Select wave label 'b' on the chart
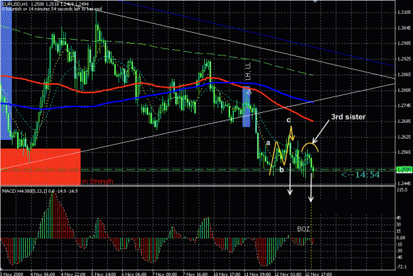Image resolution: width=413 pixels, height=276 pixels. [282, 170]
